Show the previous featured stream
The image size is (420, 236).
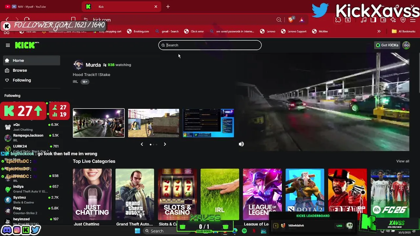coord(142,144)
